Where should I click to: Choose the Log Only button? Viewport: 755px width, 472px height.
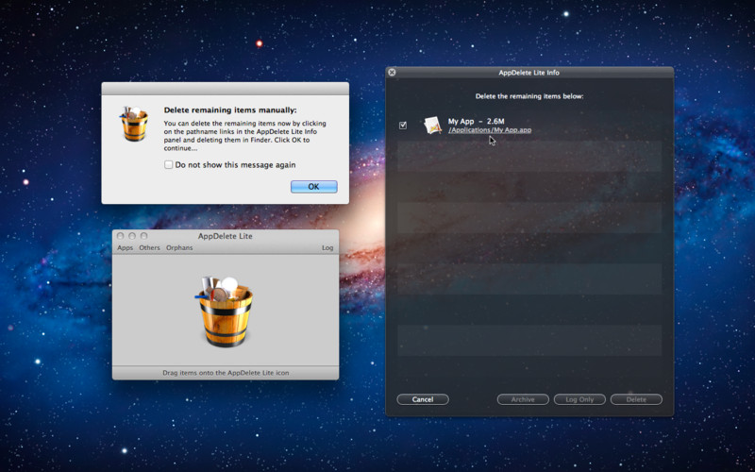point(579,399)
